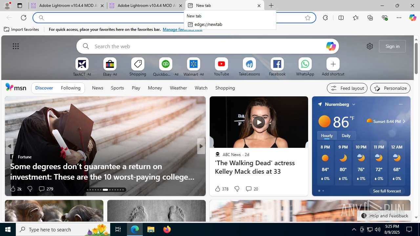The image size is (420, 236).
Task: Switch weather to Hourly view
Action: coord(327,135)
